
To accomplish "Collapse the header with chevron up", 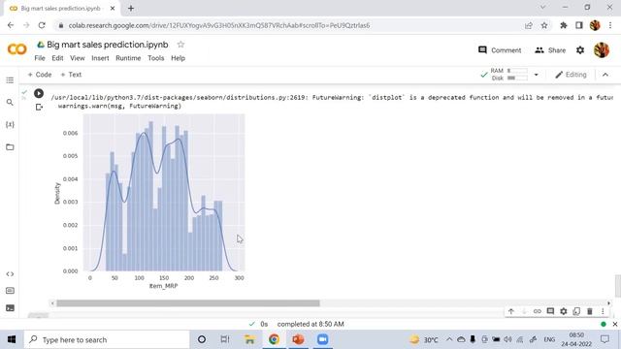I will coord(605,75).
